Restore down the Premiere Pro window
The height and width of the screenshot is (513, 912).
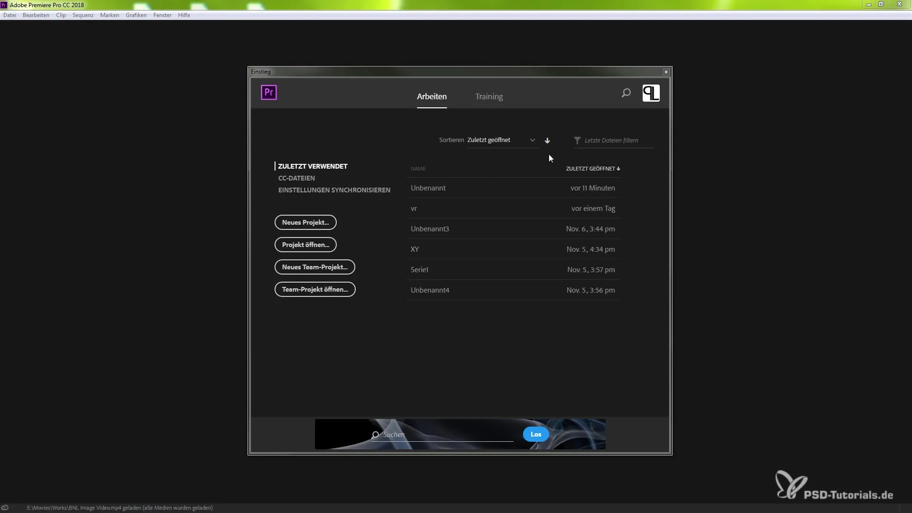click(881, 4)
